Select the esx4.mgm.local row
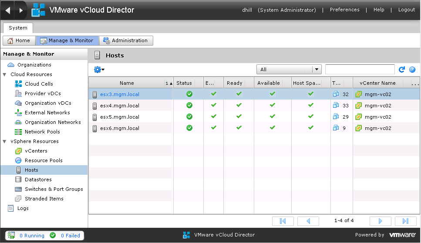The width and height of the screenshot is (421, 243). pyautogui.click(x=254, y=106)
